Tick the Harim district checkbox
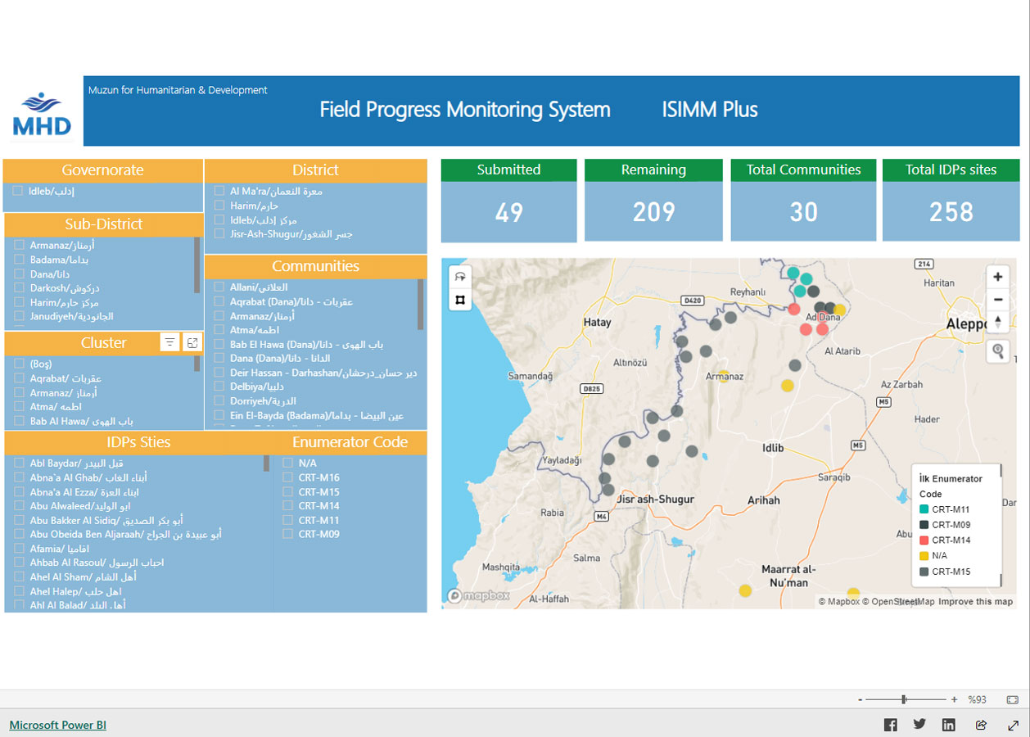This screenshot has height=737, width=1030. (219, 206)
